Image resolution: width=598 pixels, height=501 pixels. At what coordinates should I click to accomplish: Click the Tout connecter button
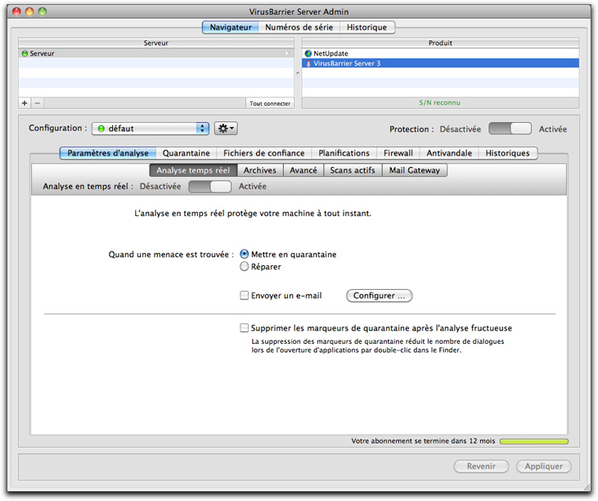point(270,103)
